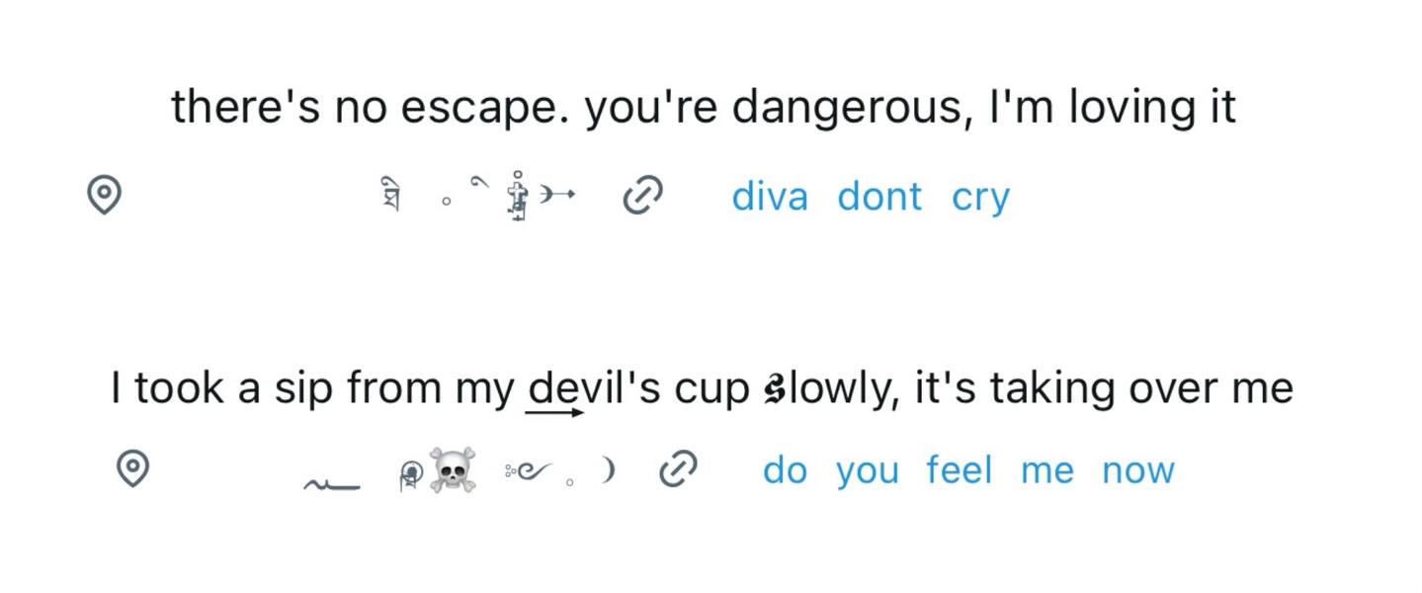Image resolution: width=1422 pixels, height=593 pixels.
Task: Click the skull and crossbones emoji
Action: pos(452,470)
